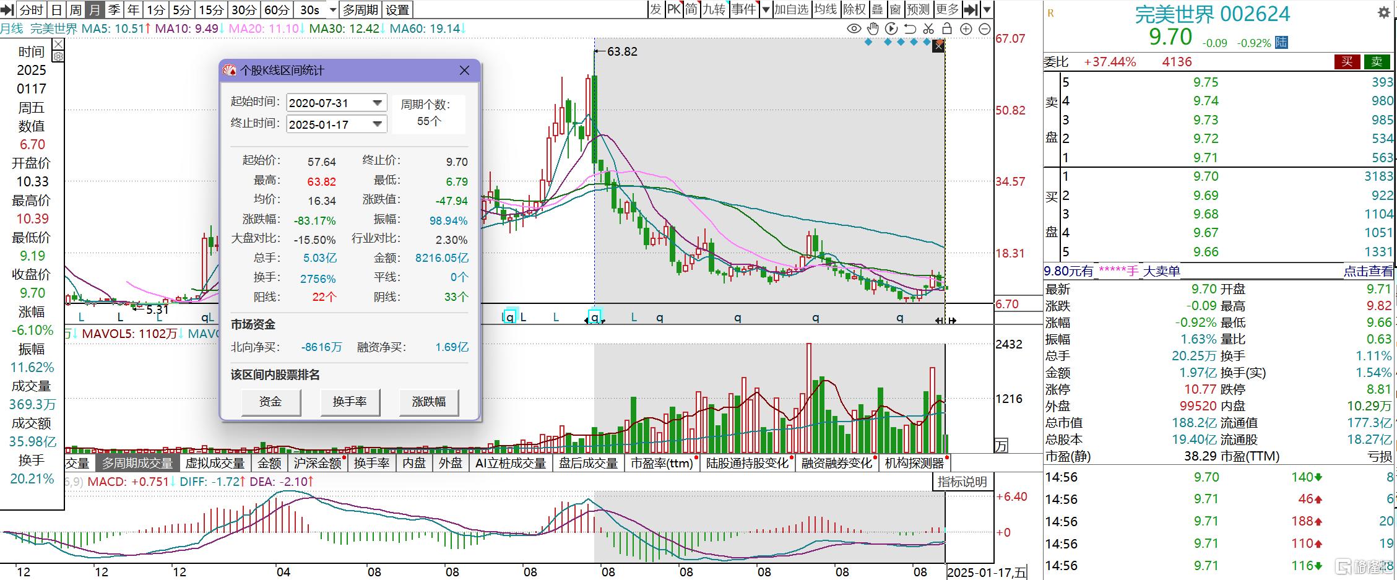Click the 预测 forecast button
The image size is (1397, 580).
[919, 9]
